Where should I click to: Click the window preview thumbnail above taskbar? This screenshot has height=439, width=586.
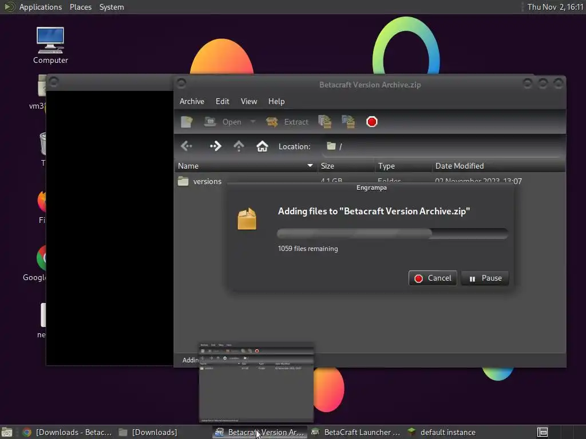click(x=256, y=382)
